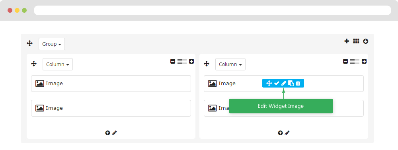Select the first Image widget in left column

[111, 84]
